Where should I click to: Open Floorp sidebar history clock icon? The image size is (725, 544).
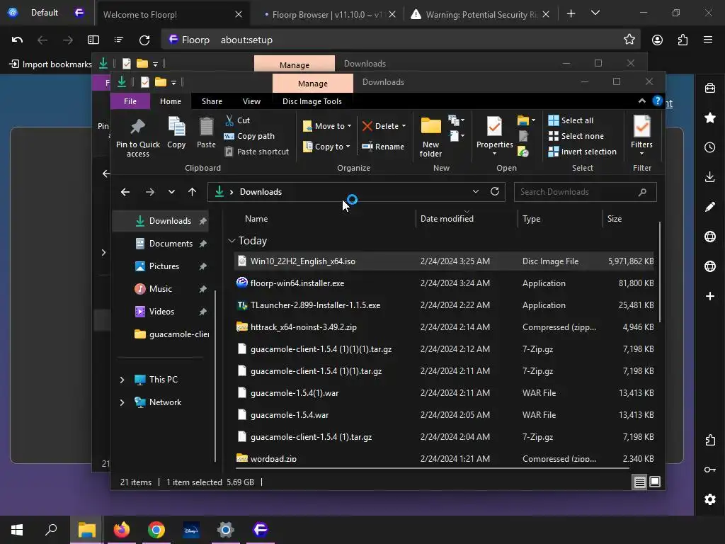click(x=710, y=147)
